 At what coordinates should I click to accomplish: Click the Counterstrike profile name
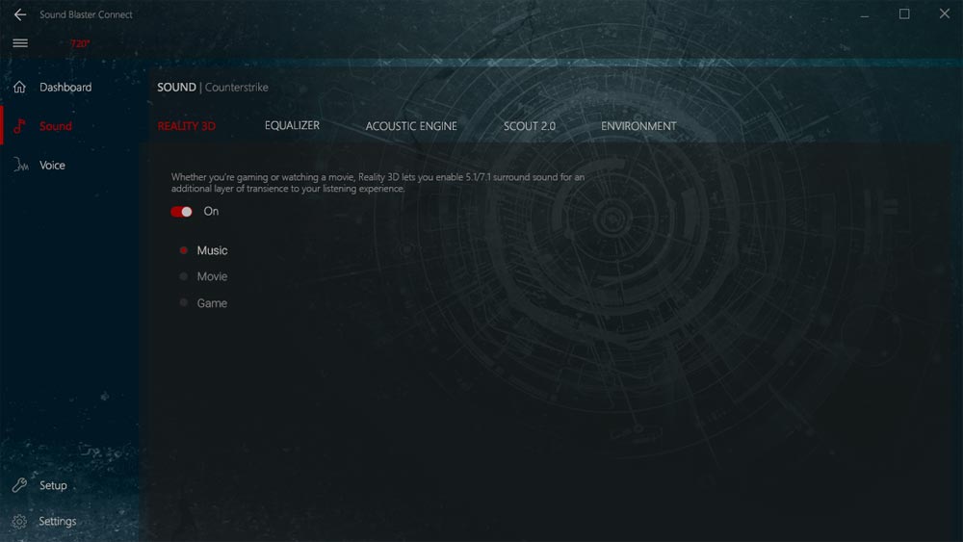[237, 88]
